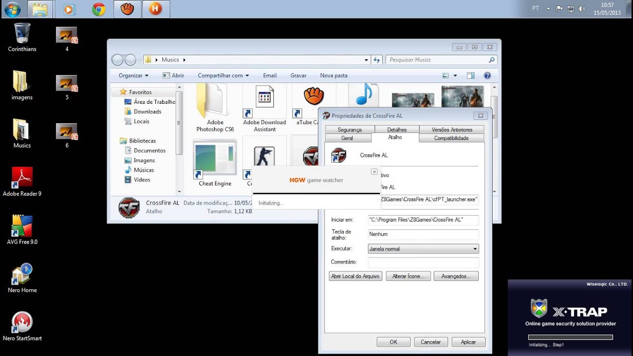Select the AVG Free 9.0 desktop shortcut
This screenshot has width=633, height=356.
tap(22, 230)
